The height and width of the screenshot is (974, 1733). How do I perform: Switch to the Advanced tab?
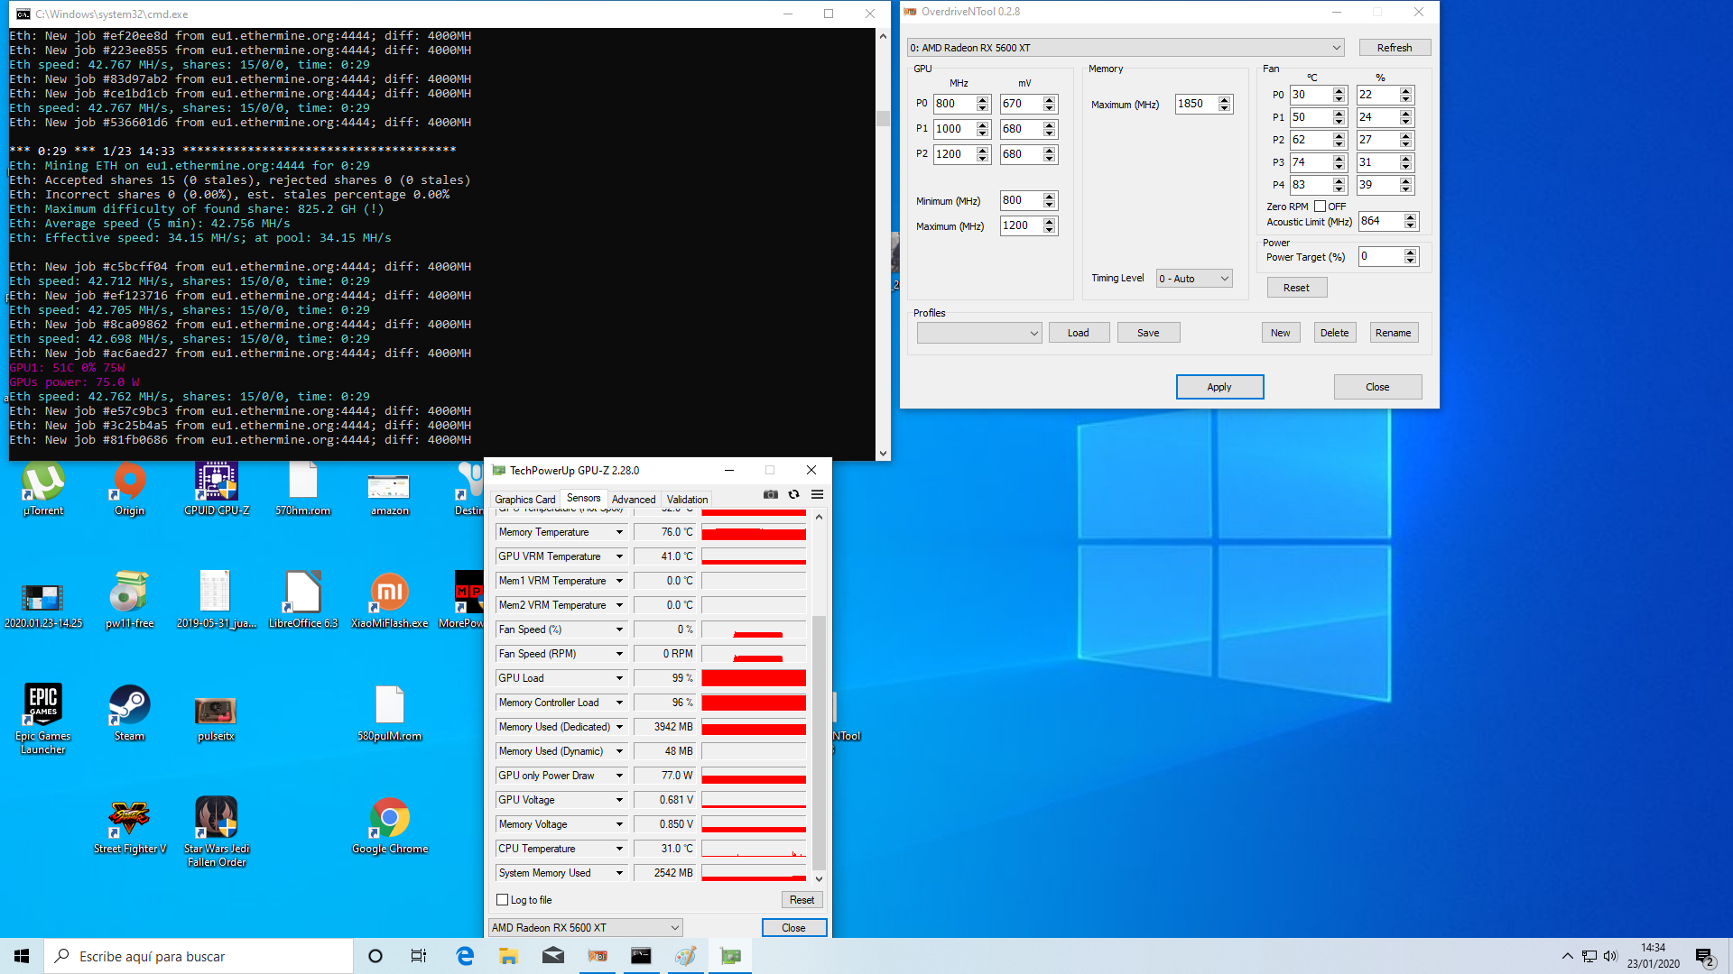pyautogui.click(x=634, y=500)
